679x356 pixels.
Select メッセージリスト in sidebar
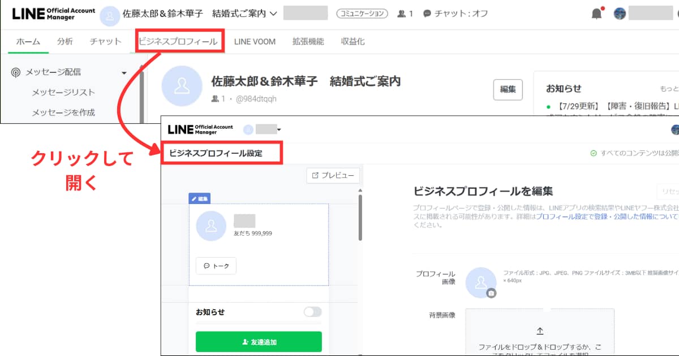(x=63, y=92)
